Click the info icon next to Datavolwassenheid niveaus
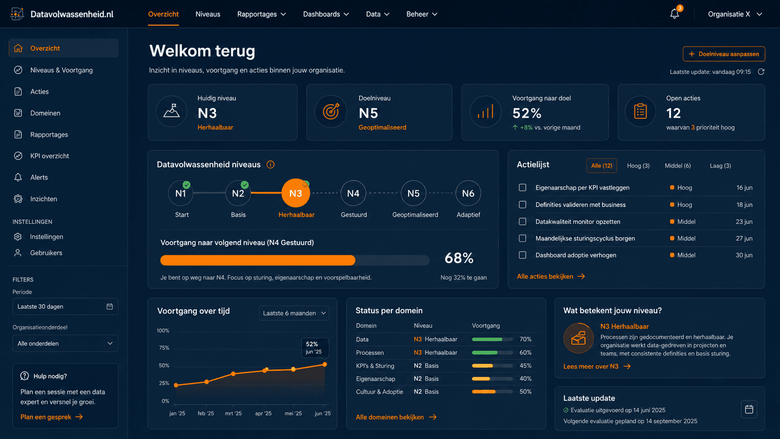 click(x=271, y=165)
